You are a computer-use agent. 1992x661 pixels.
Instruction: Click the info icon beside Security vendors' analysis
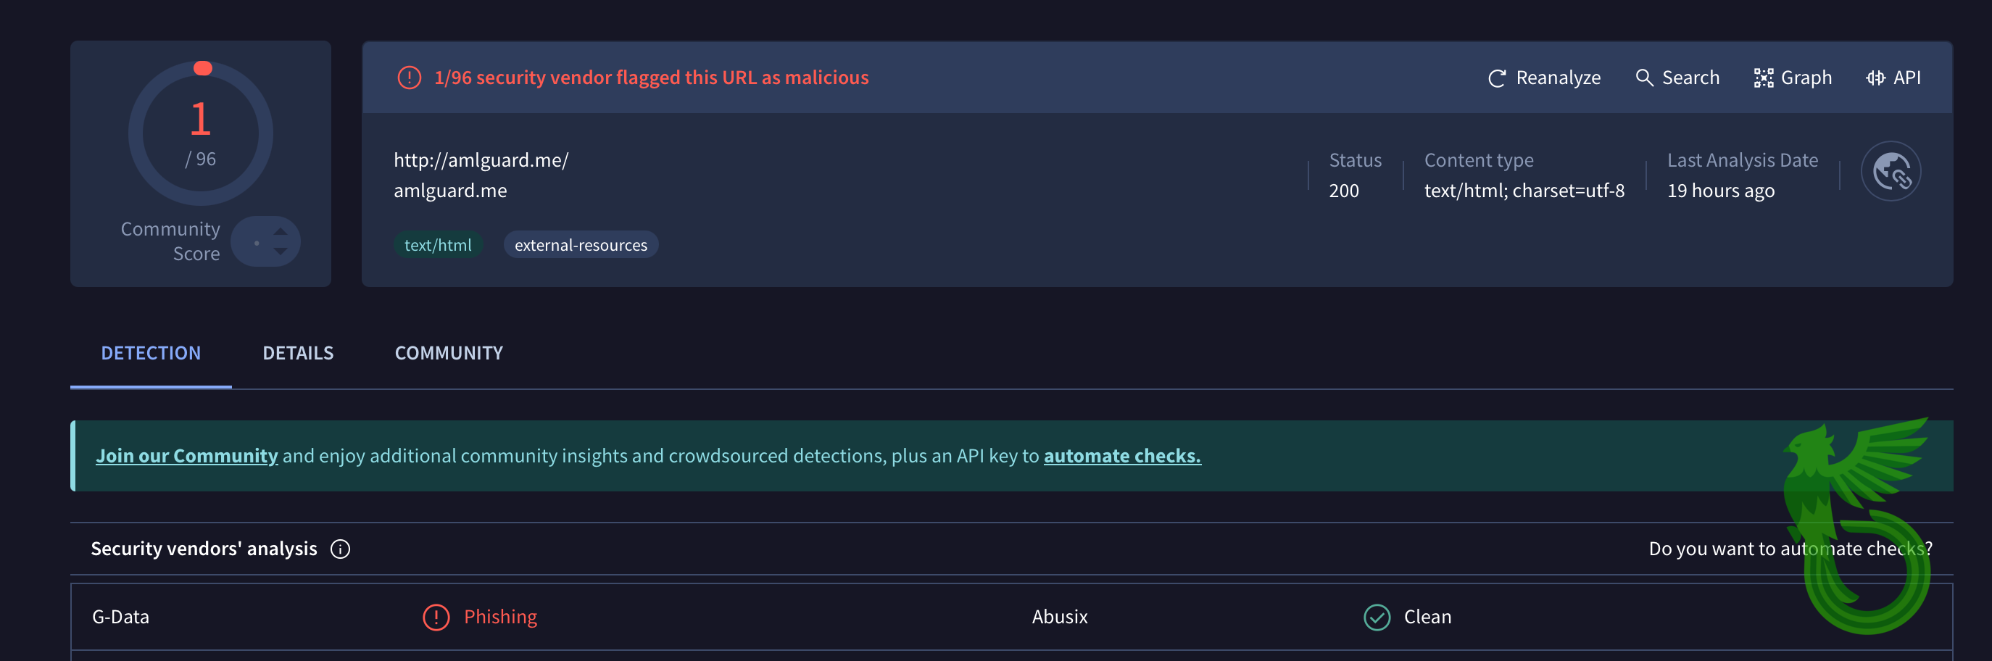click(340, 549)
